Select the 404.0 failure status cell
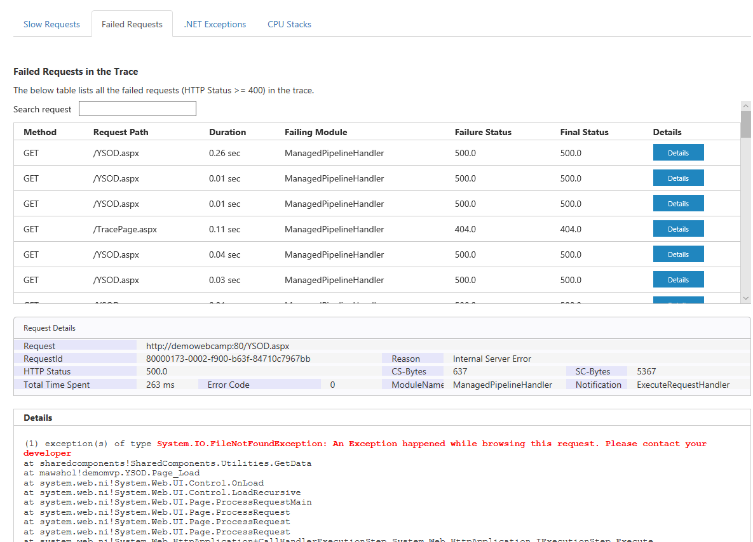This screenshot has height=542, width=753. (x=465, y=229)
